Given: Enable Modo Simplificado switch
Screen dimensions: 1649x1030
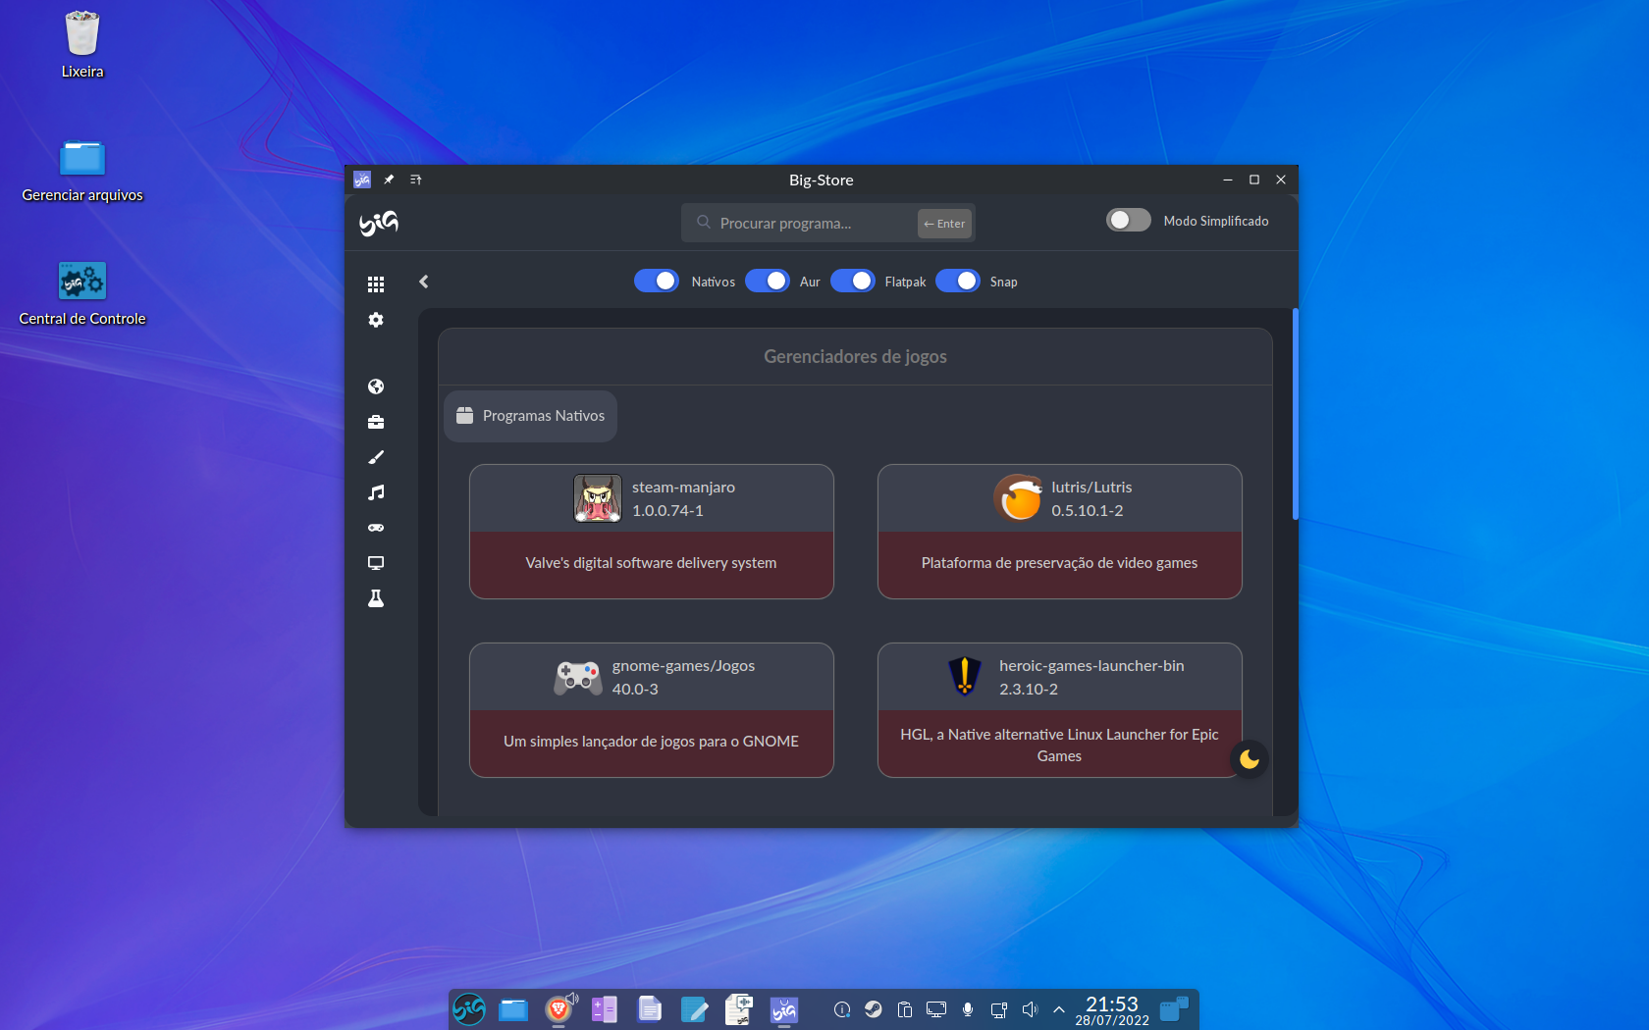Looking at the screenshot, I should coord(1129,220).
